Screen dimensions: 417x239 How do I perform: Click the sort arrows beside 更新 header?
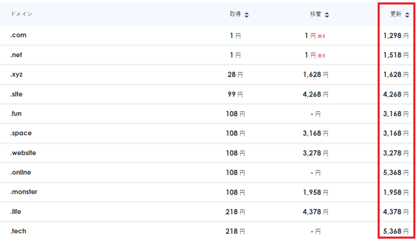pyautogui.click(x=407, y=15)
